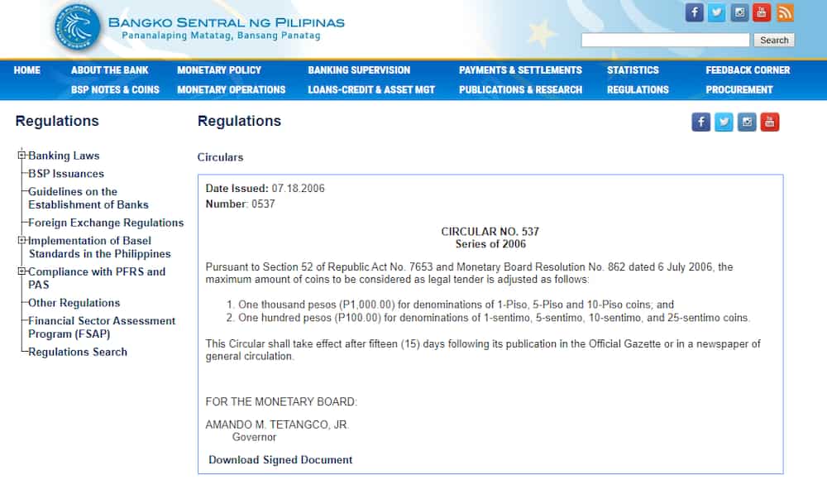Go to the HOME menu
This screenshot has height=480, width=827.
27,70
